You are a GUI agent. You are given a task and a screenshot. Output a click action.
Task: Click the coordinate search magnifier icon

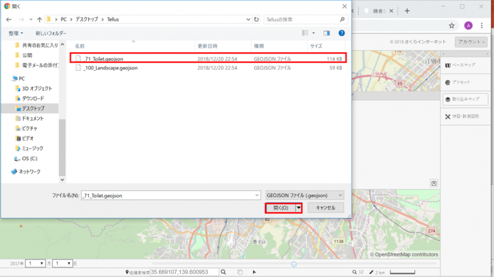point(223,272)
